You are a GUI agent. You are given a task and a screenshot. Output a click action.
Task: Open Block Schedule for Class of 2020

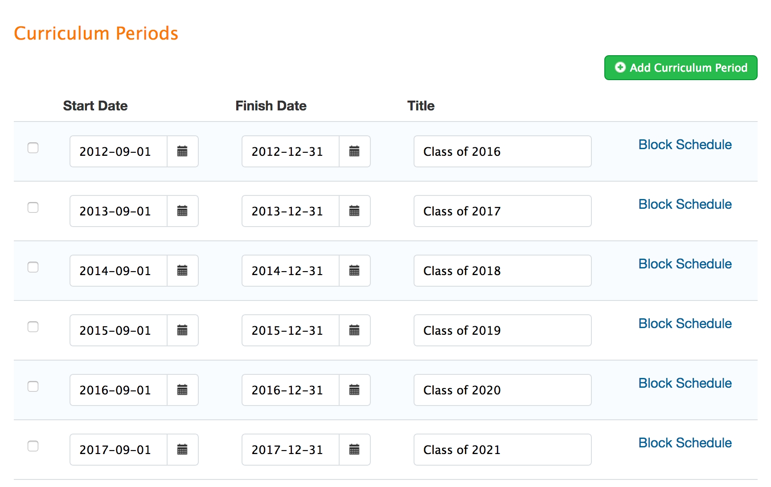point(685,383)
